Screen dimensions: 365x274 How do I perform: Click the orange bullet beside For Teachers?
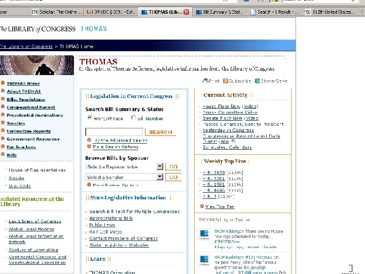[3, 146]
